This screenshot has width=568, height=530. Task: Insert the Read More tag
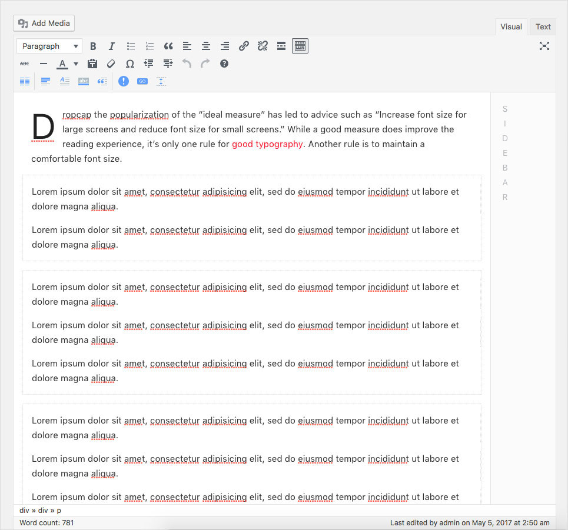coord(281,46)
